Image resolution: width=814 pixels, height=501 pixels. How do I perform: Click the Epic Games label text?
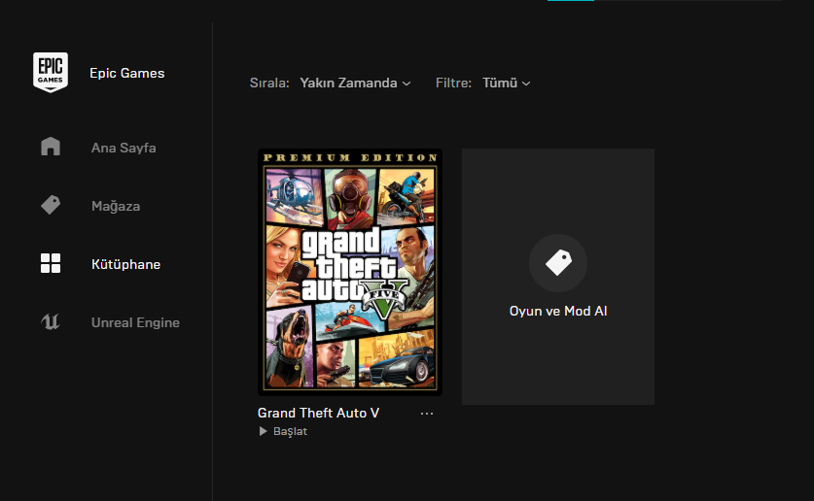click(127, 73)
